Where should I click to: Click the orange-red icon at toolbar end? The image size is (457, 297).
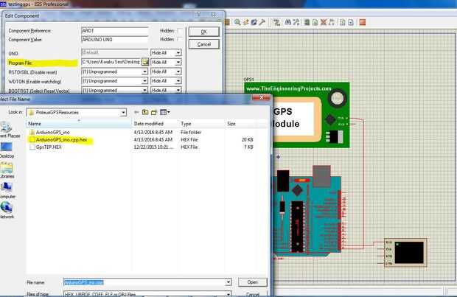tap(362, 22)
